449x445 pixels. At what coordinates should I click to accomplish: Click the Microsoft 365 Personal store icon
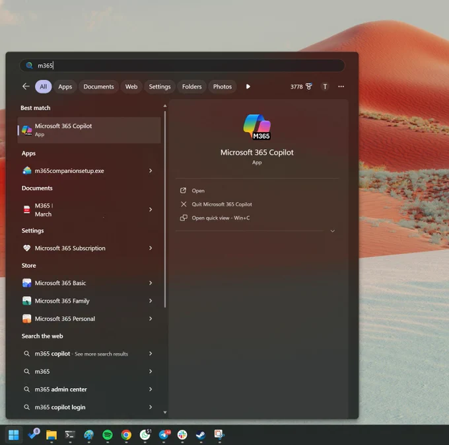pyautogui.click(x=27, y=319)
